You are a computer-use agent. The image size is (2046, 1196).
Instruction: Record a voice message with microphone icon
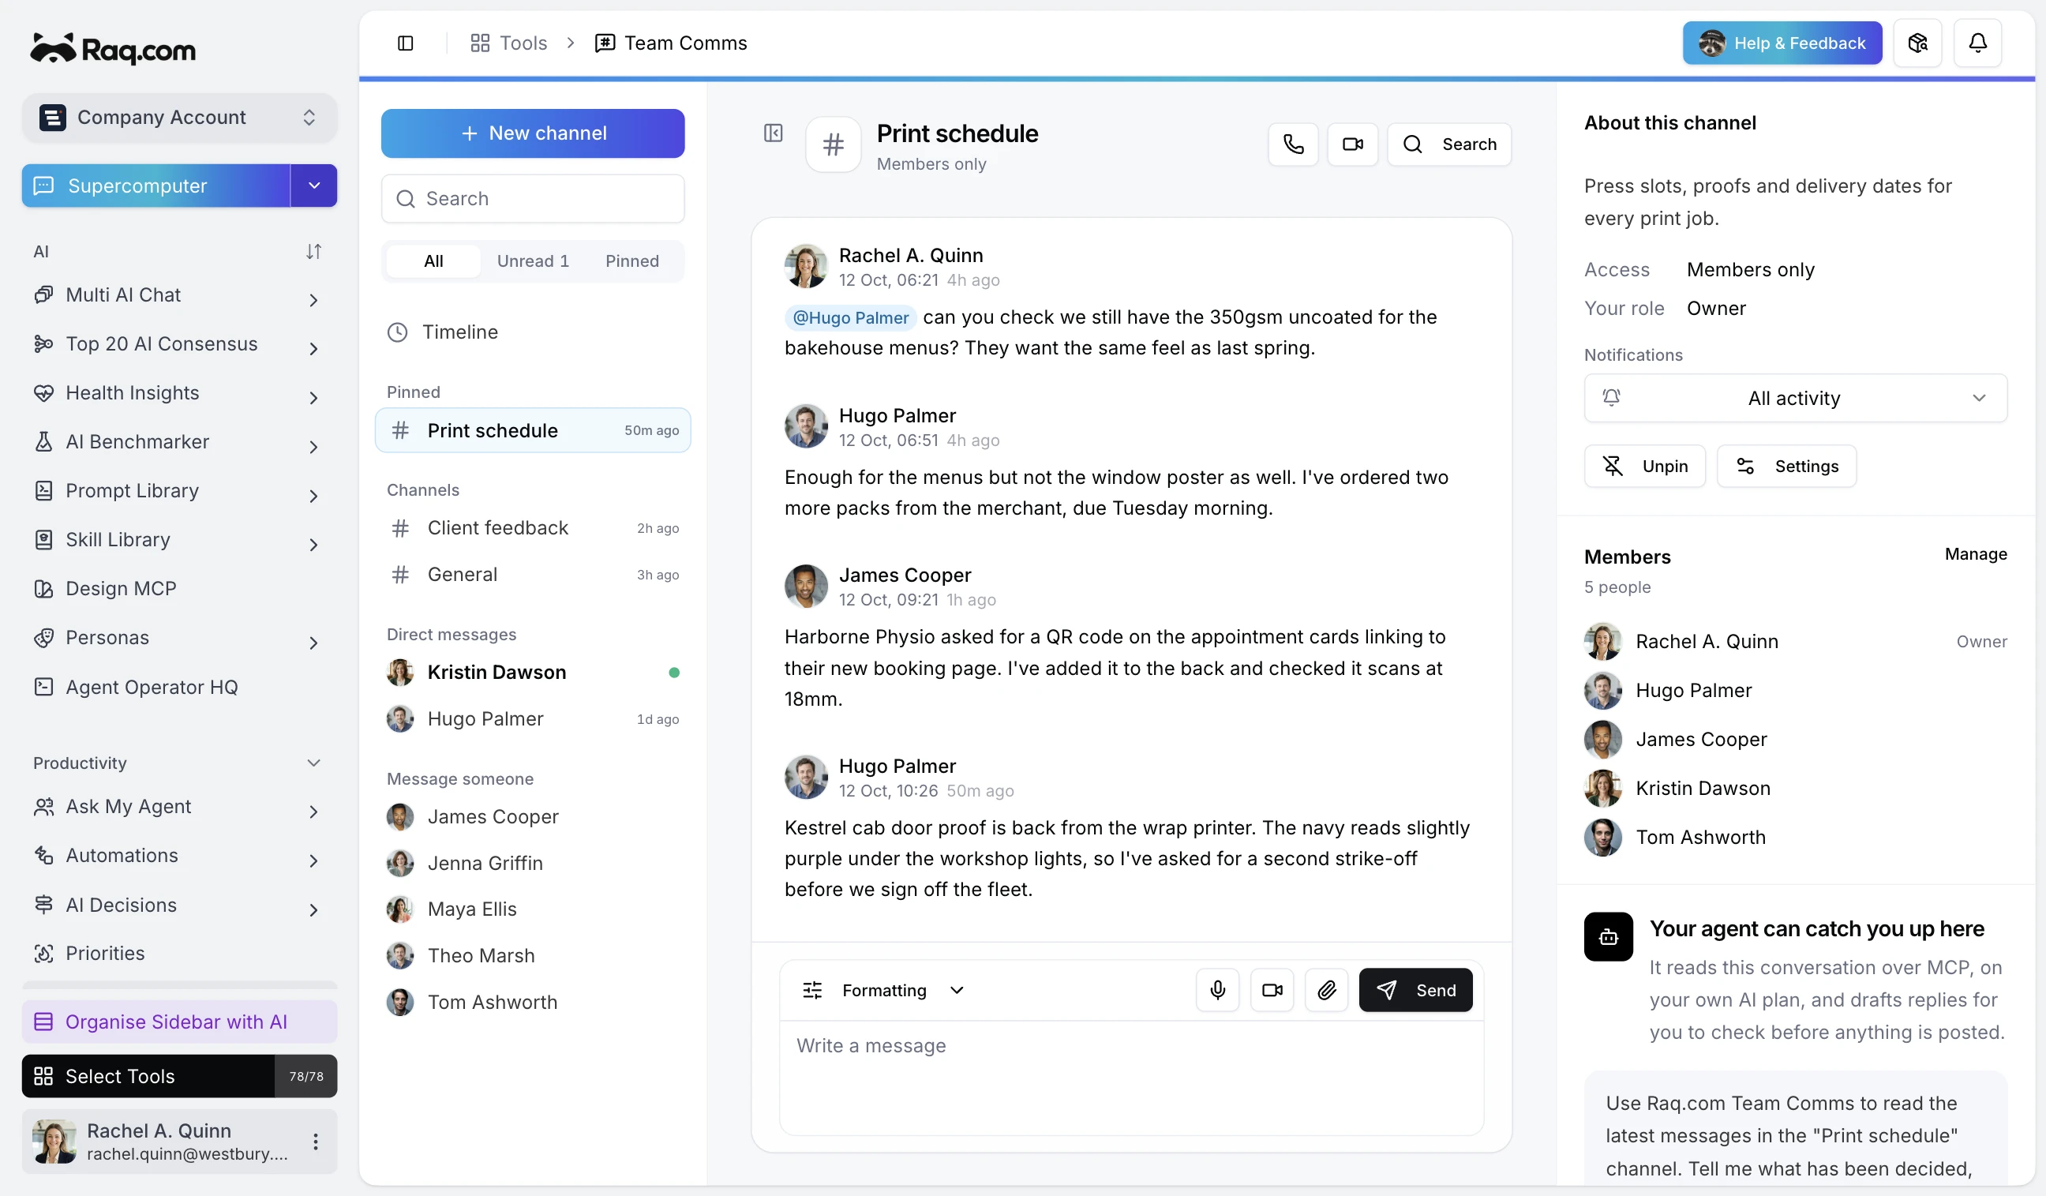(1217, 990)
